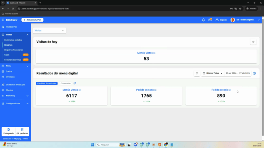Click the Alerta de frío weather widget
Screen dimensions: 264x148
pos(10,144)
